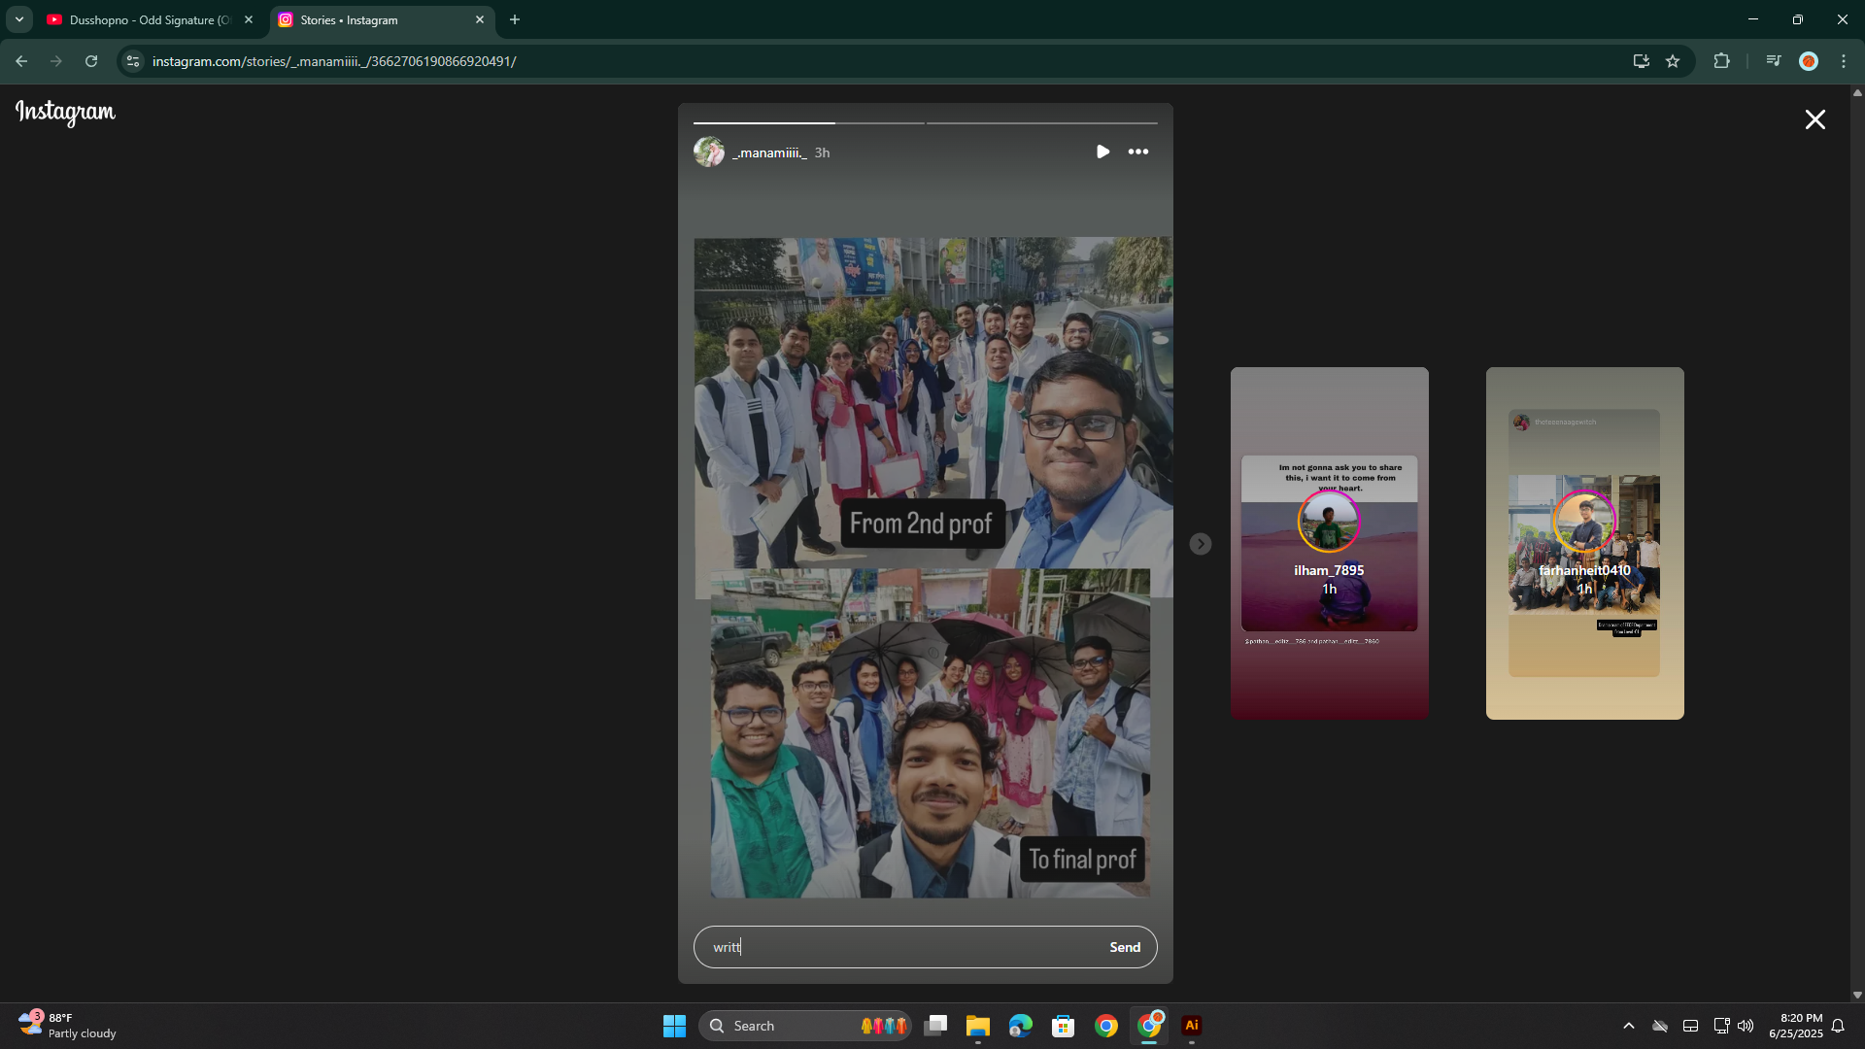Open _manamiiii._ username link
The height and width of the screenshot is (1049, 1865).
point(769,152)
